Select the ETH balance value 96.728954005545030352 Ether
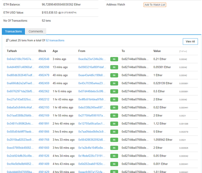 pyautogui.click(x=61, y=4)
